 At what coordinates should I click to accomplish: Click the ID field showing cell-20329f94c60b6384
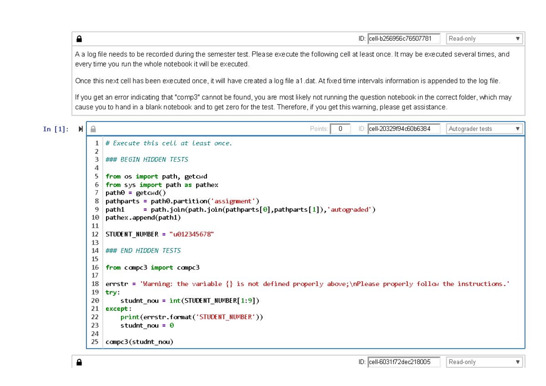(x=404, y=129)
